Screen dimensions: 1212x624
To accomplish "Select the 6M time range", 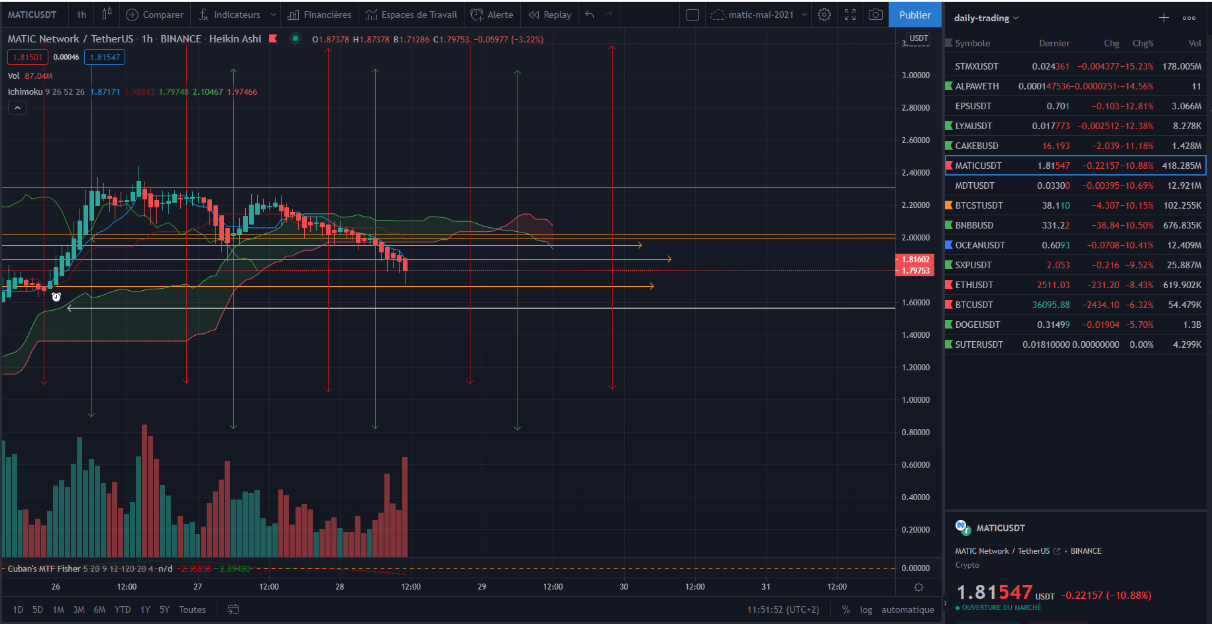I will point(99,609).
